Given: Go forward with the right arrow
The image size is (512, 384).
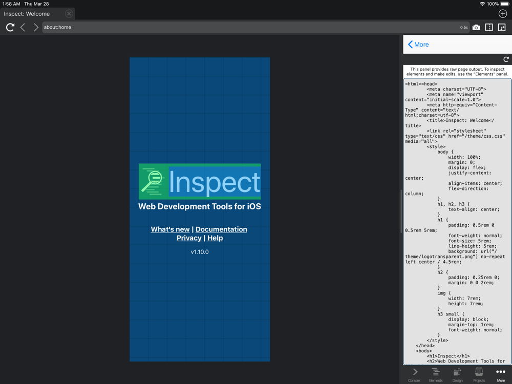Looking at the screenshot, I should (x=36, y=27).
